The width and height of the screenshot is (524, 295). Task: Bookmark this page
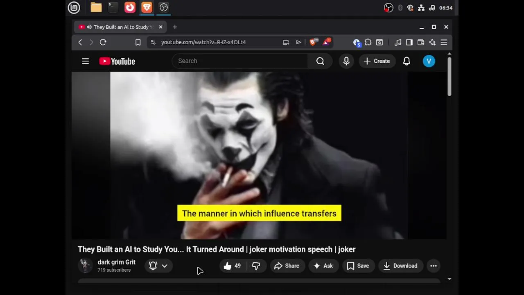coord(138,42)
